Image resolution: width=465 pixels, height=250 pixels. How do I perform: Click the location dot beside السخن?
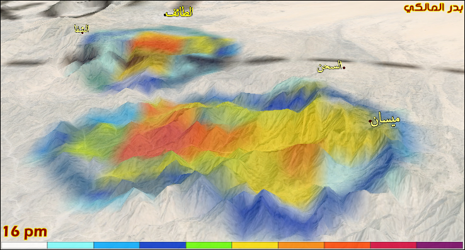pyautogui.click(x=344, y=68)
